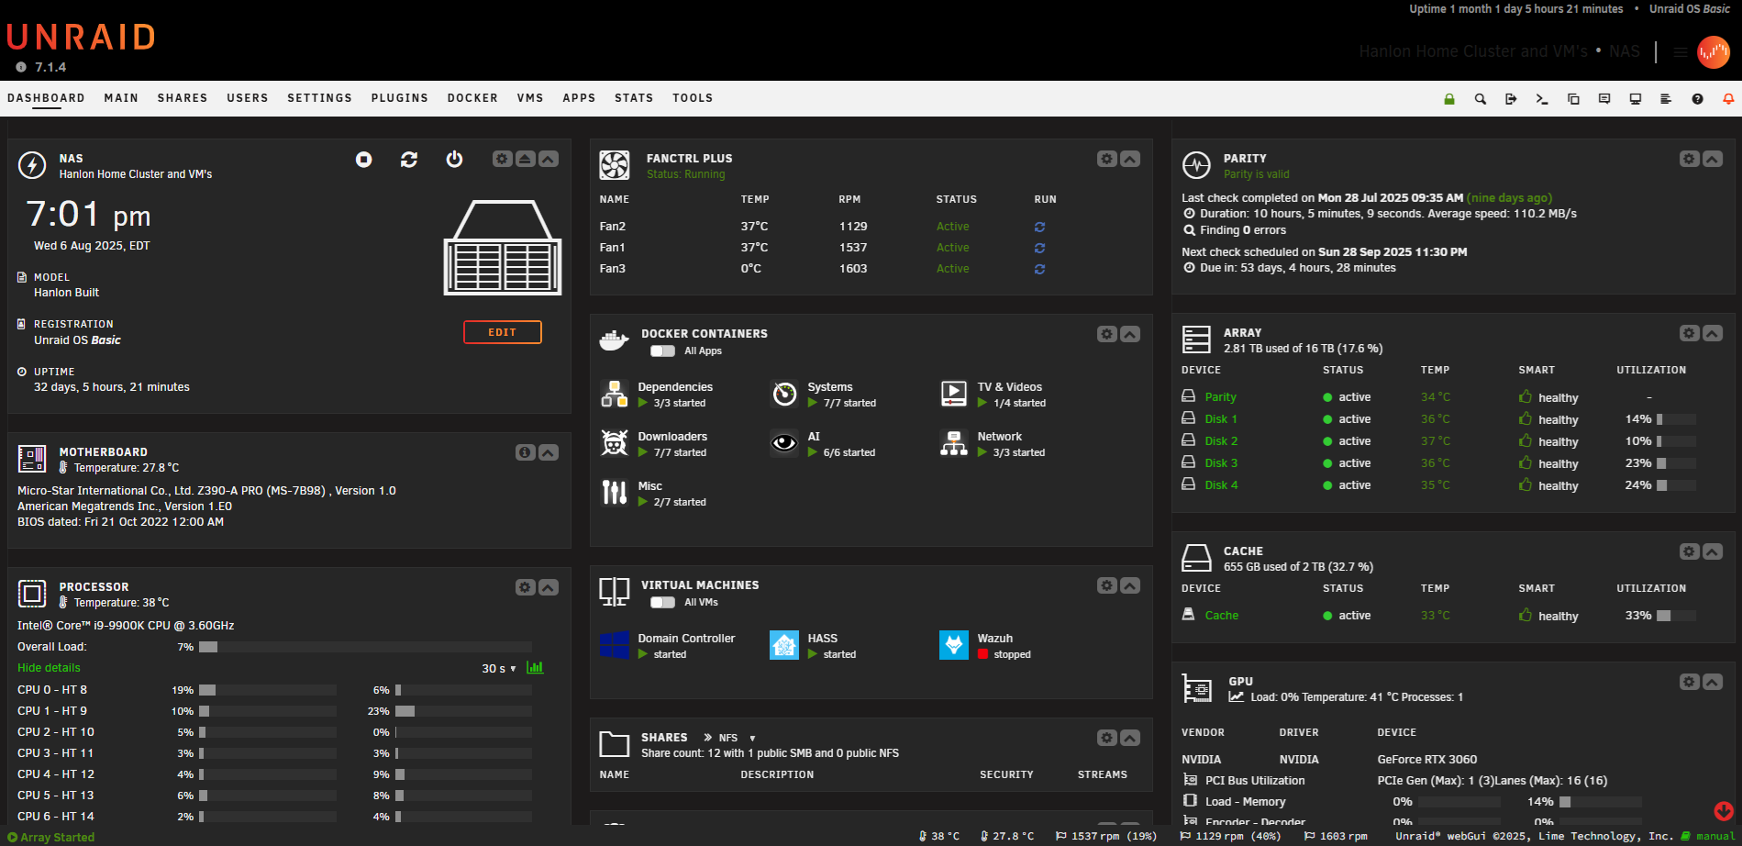The height and width of the screenshot is (846, 1742).
Task: Click the Fan2 run refresh icon
Action: (x=1039, y=227)
